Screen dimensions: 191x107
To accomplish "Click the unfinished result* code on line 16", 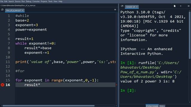I will point(32,85).
